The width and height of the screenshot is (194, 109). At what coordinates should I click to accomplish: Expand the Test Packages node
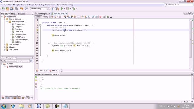(x=5, y=45)
